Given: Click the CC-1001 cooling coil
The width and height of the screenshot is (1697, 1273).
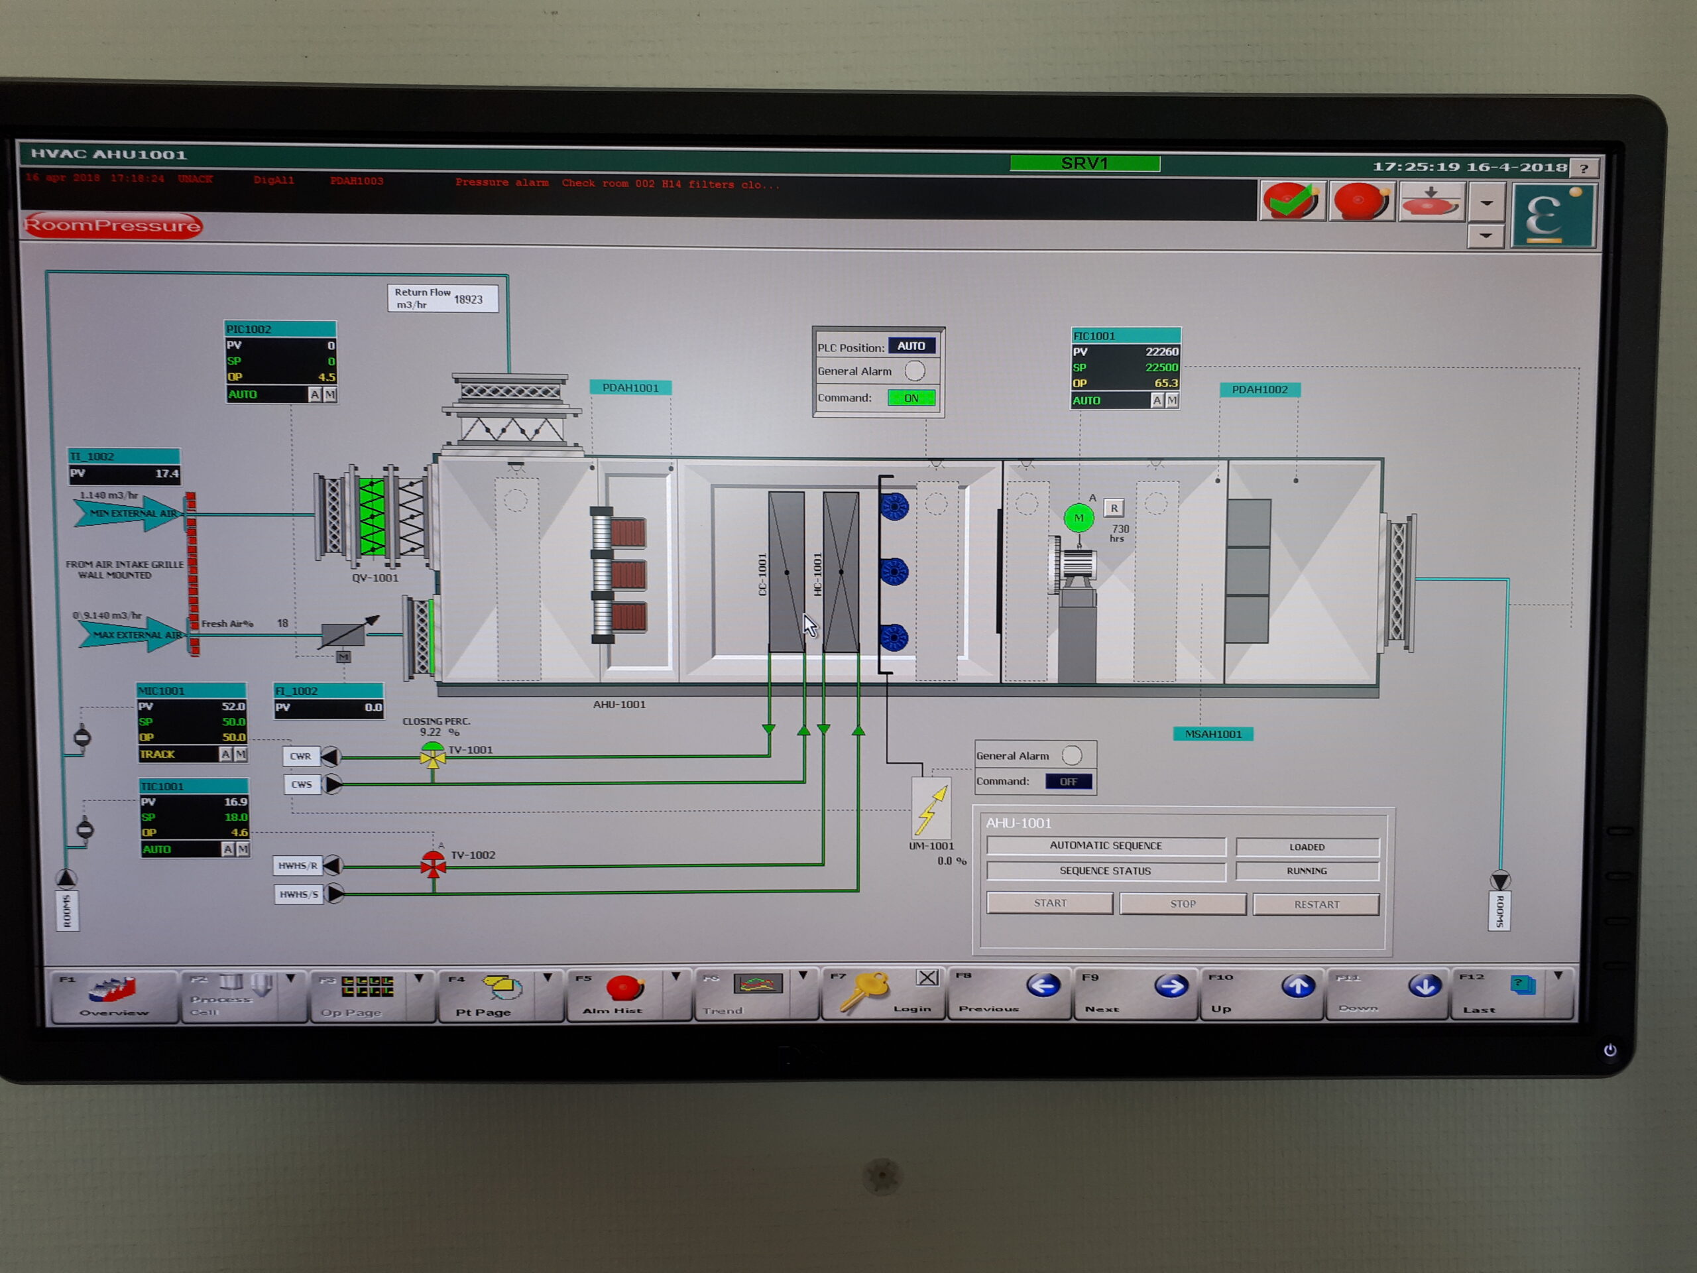Looking at the screenshot, I should 786,572.
